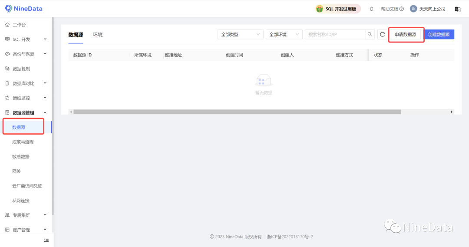
Task: Click the 申请数据源 button
Action: pos(405,34)
